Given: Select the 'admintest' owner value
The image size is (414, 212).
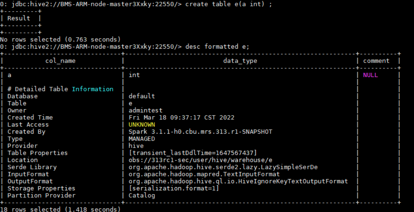Looking at the screenshot, I should (x=145, y=110).
